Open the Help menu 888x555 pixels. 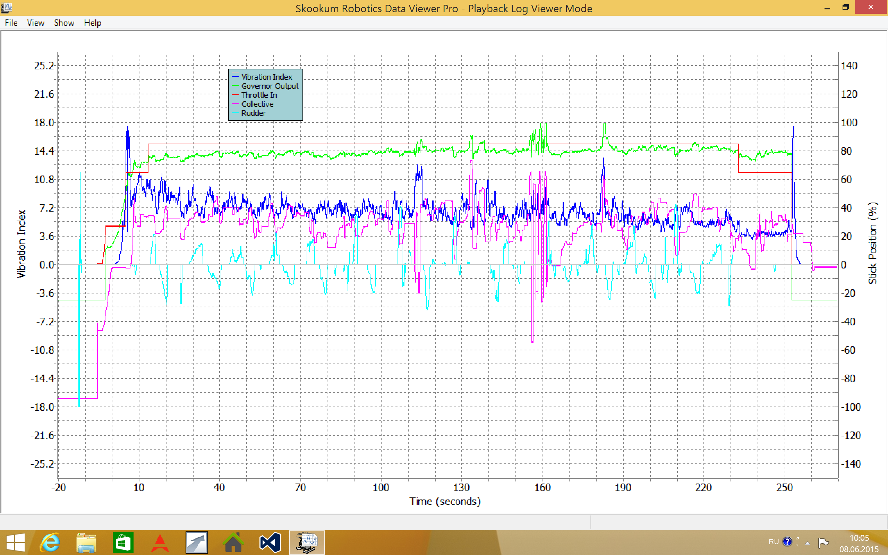(x=92, y=23)
